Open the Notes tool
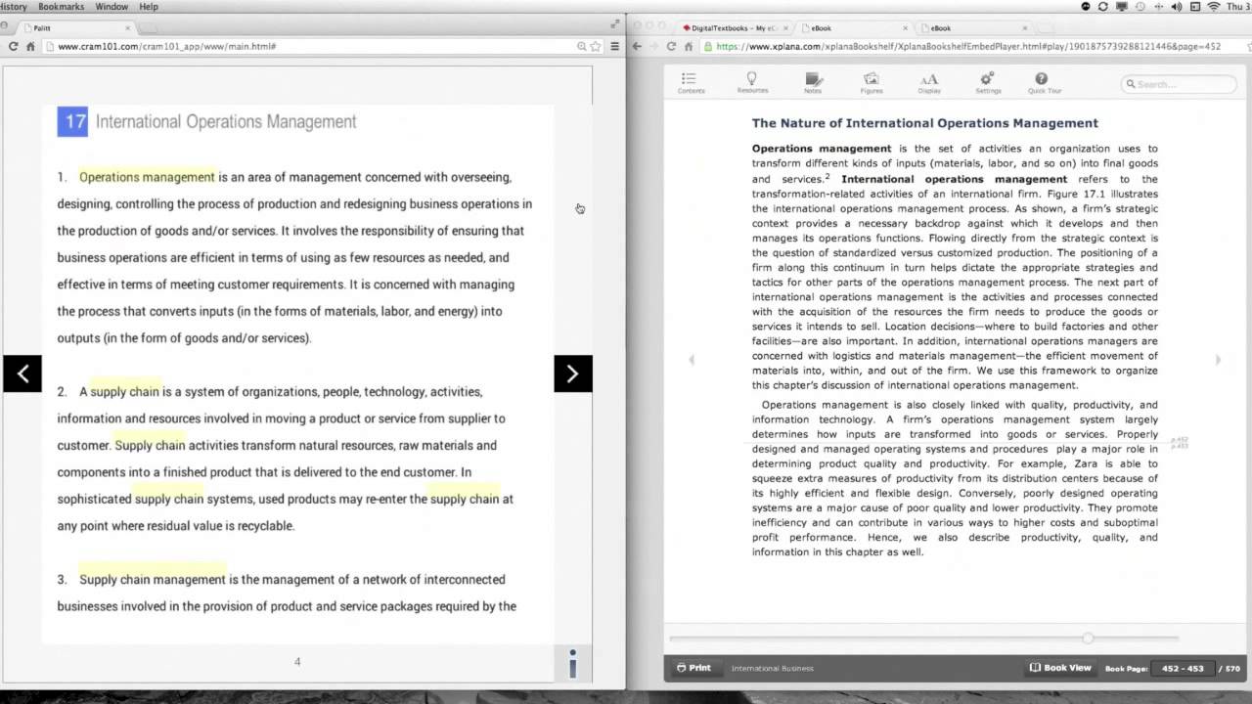 tap(813, 83)
